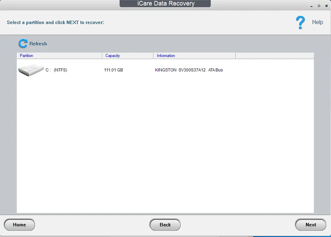Screen dimensions: 331x237
Task: Click the 111.01 GB capacity value
Action: [x=113, y=70]
